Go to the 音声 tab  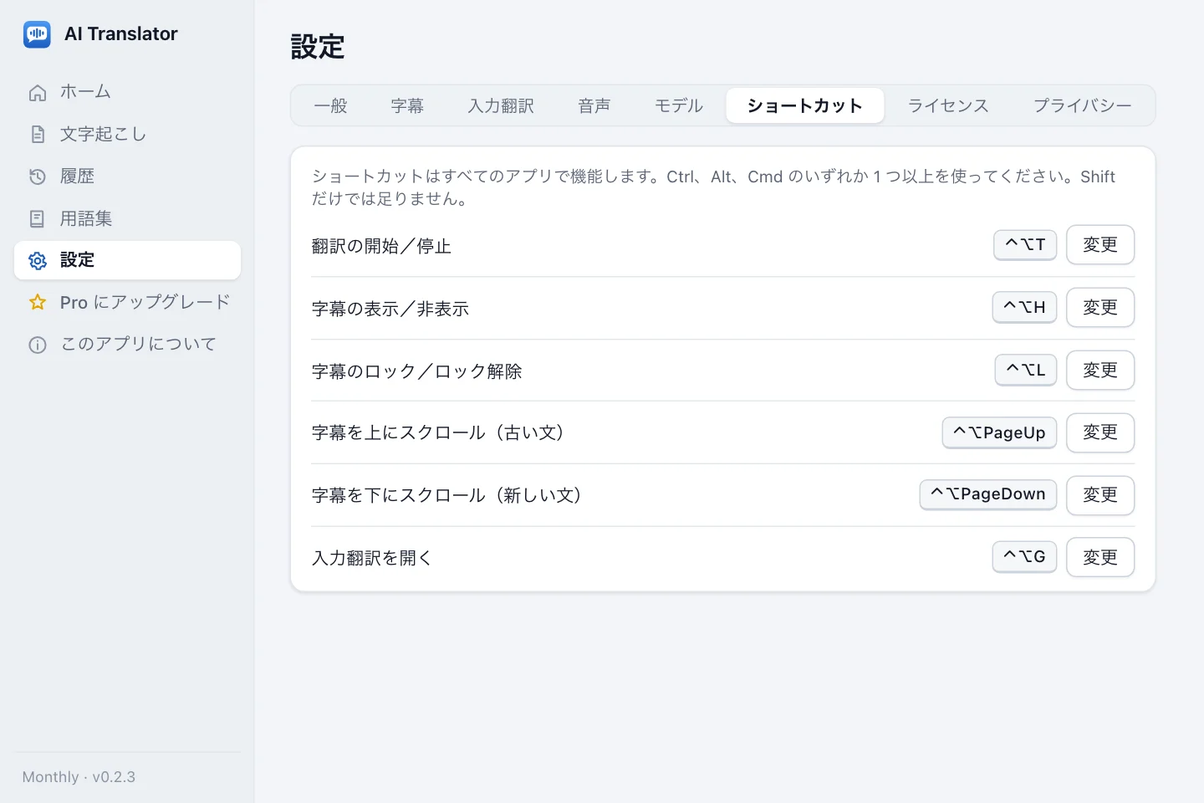click(x=594, y=105)
